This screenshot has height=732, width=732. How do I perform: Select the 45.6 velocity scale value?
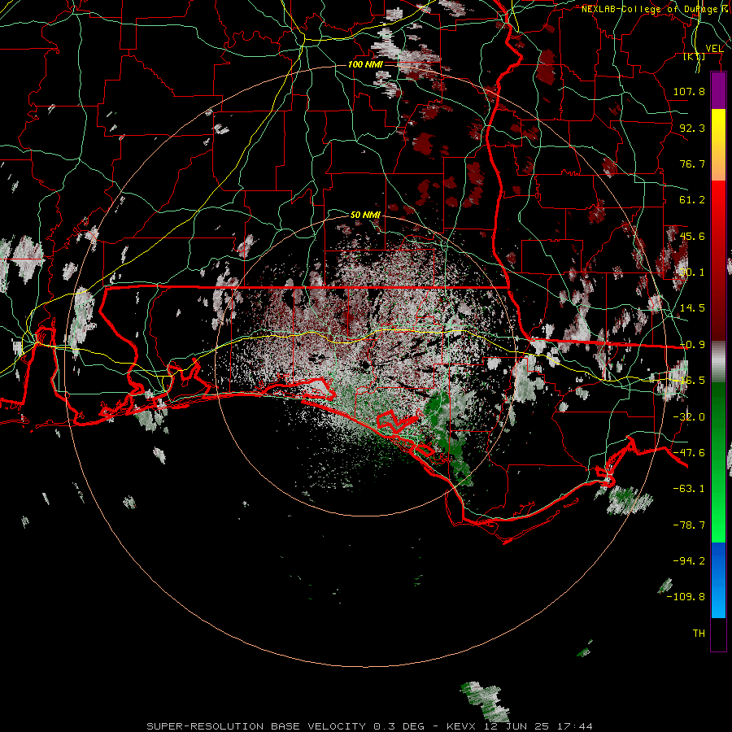pyautogui.click(x=692, y=236)
